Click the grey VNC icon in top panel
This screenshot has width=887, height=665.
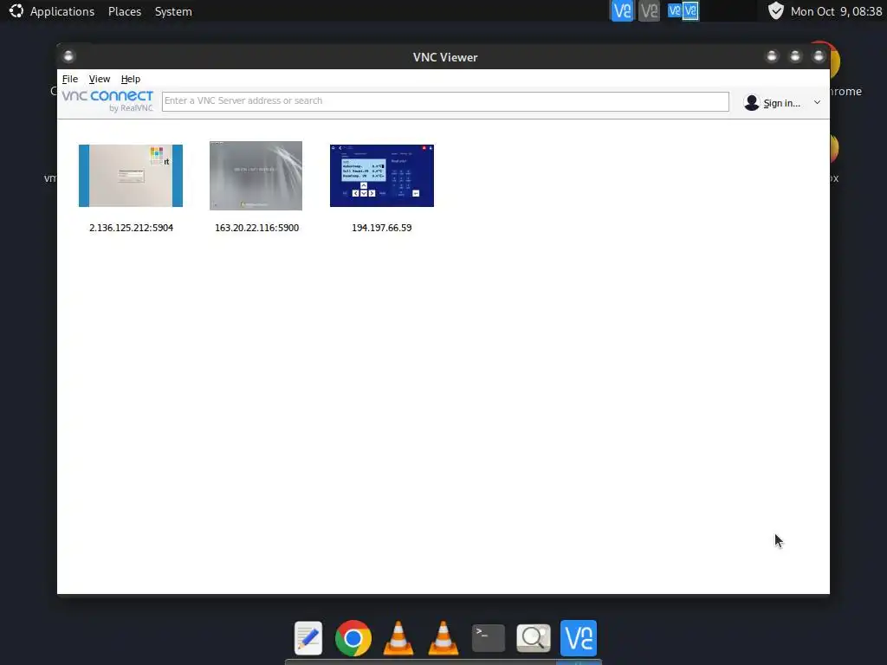(649, 10)
